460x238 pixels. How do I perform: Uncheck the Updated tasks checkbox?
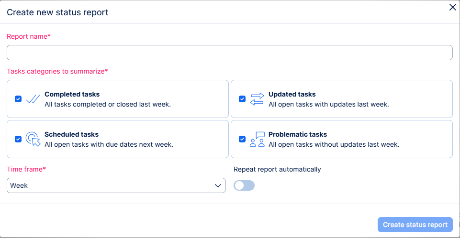(x=242, y=99)
